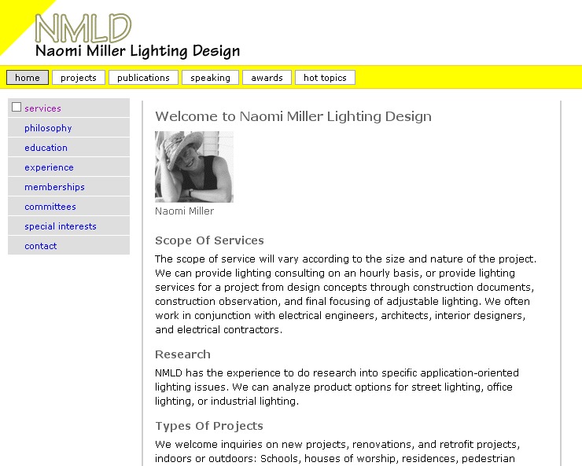The width and height of the screenshot is (582, 466).
Task: View the memberships page
Action: tap(54, 187)
